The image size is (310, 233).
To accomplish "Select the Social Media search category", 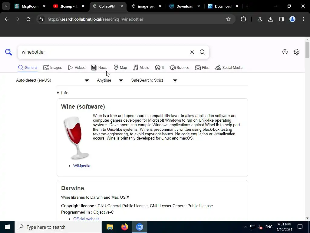I will tap(229, 68).
